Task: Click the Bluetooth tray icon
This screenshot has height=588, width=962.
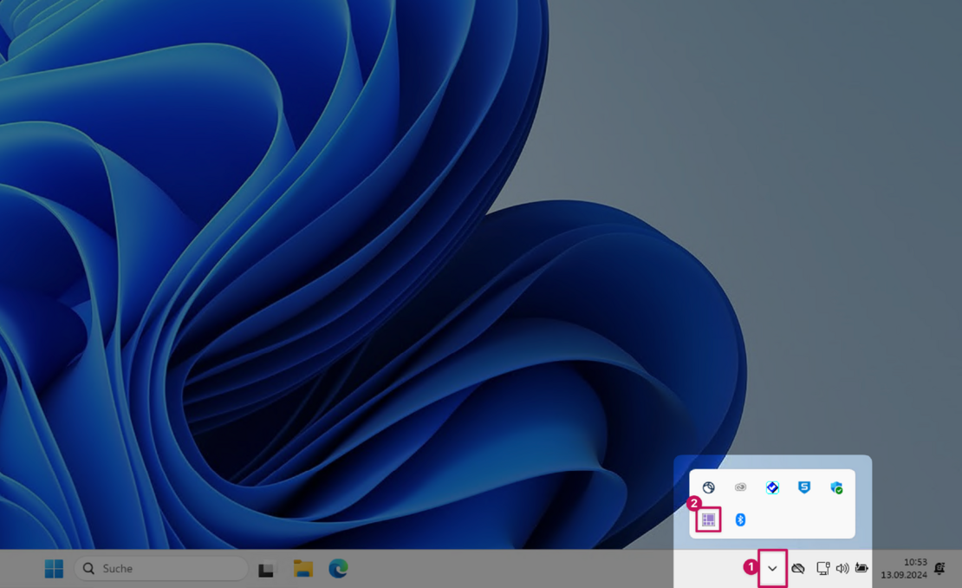Action: pos(740,519)
